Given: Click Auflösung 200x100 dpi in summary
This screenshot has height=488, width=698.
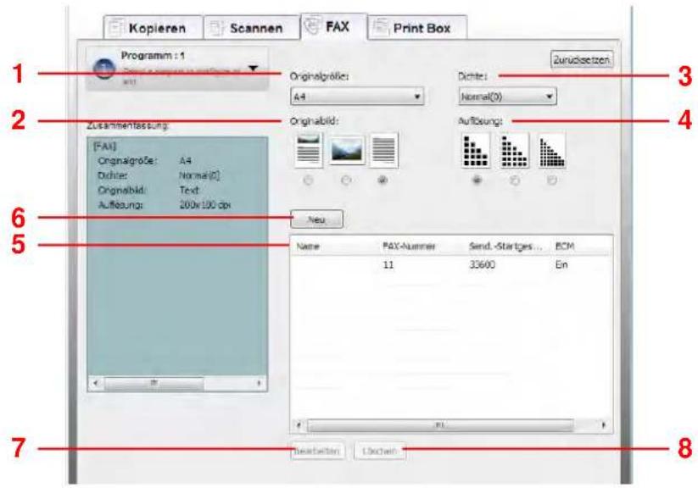Looking at the screenshot, I should [x=164, y=205].
